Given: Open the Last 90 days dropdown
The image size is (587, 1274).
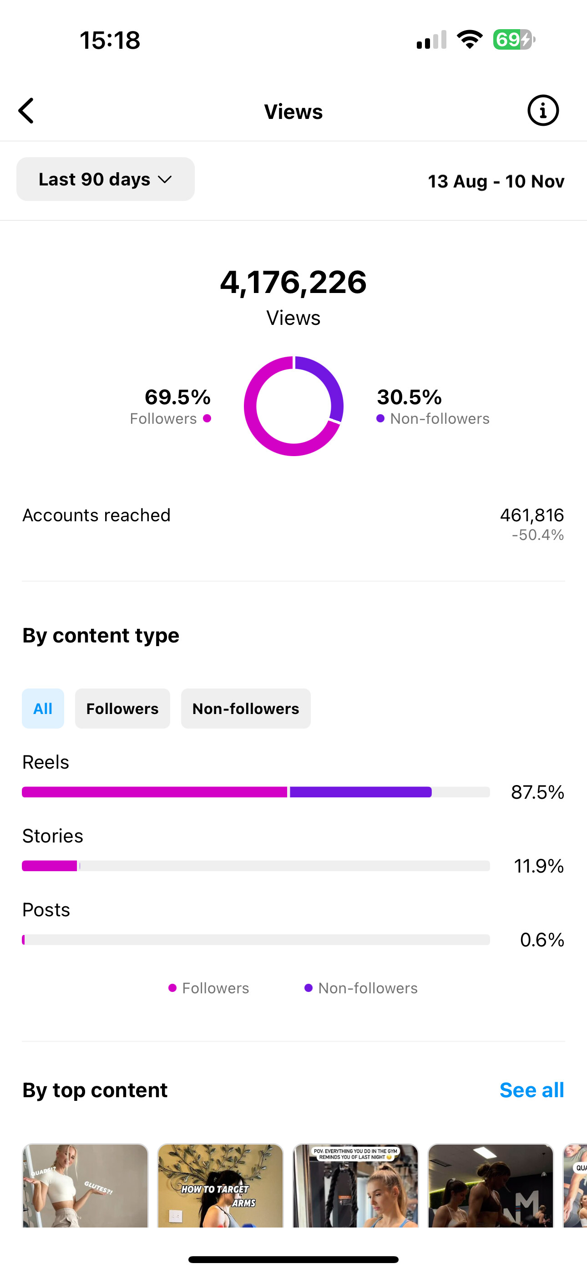Looking at the screenshot, I should point(105,179).
